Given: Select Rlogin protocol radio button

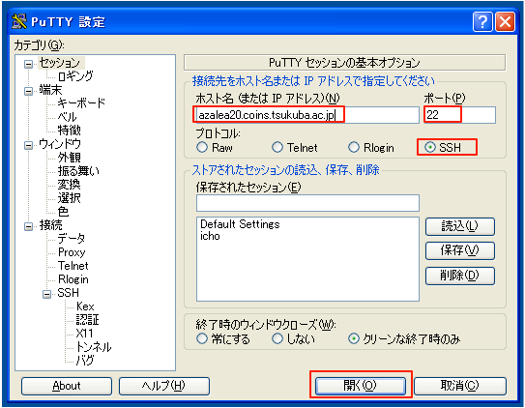Looking at the screenshot, I should [354, 147].
